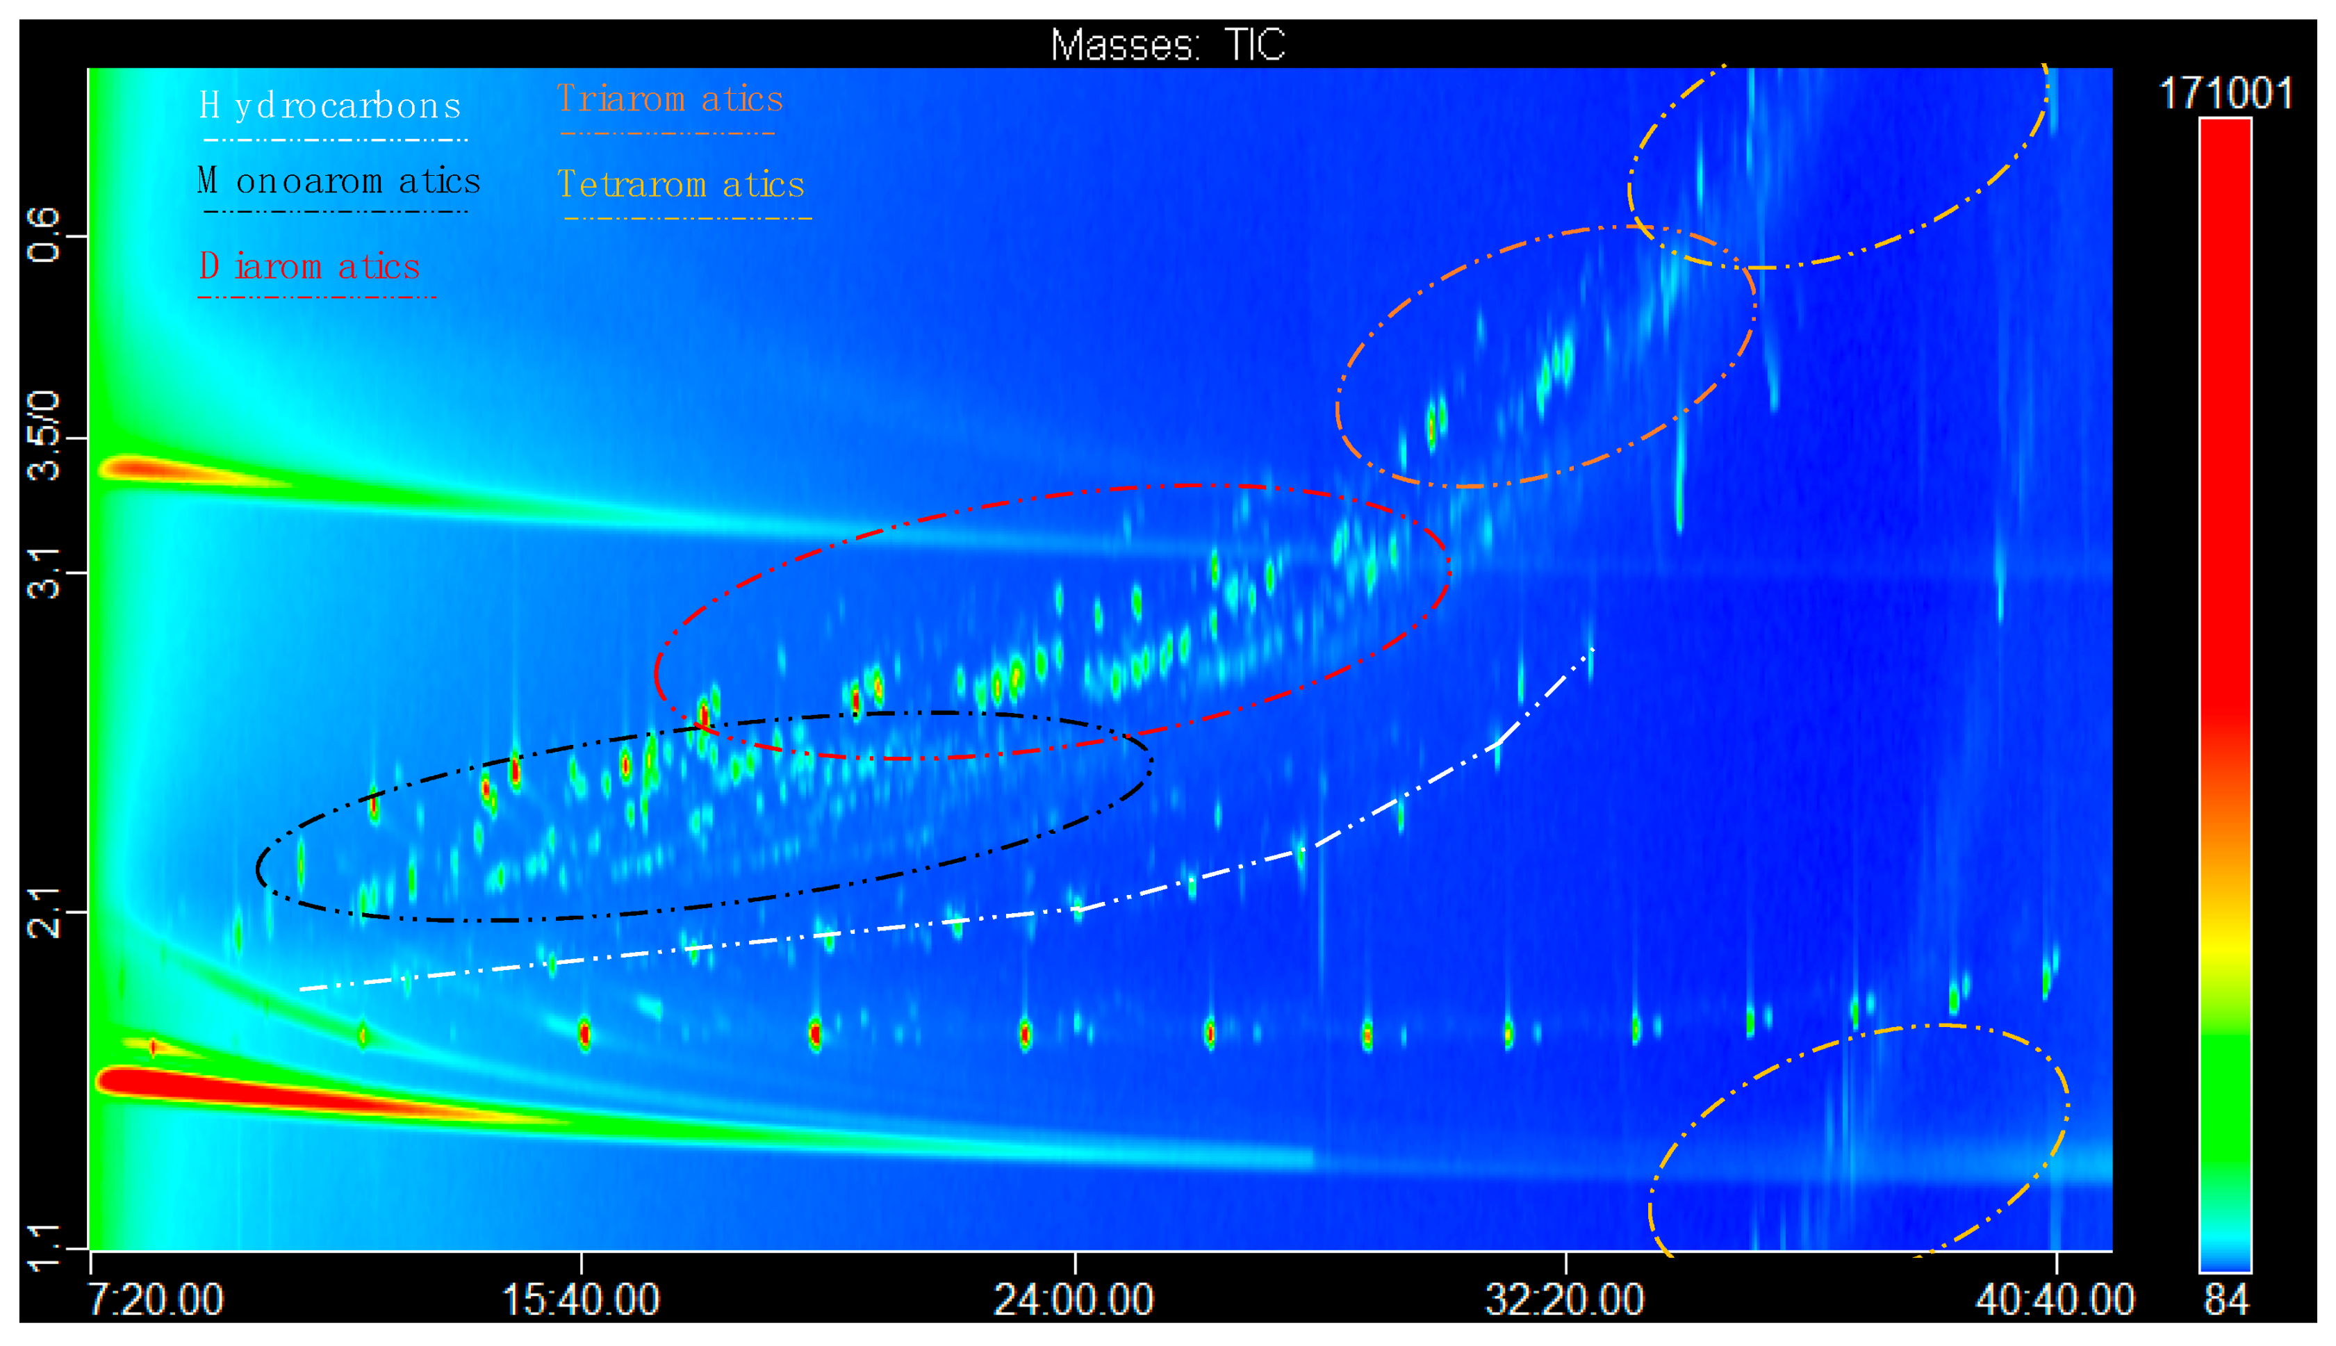Click the 3.1 y-axis tick label
This screenshot has width=2336, height=1346.
point(44,573)
